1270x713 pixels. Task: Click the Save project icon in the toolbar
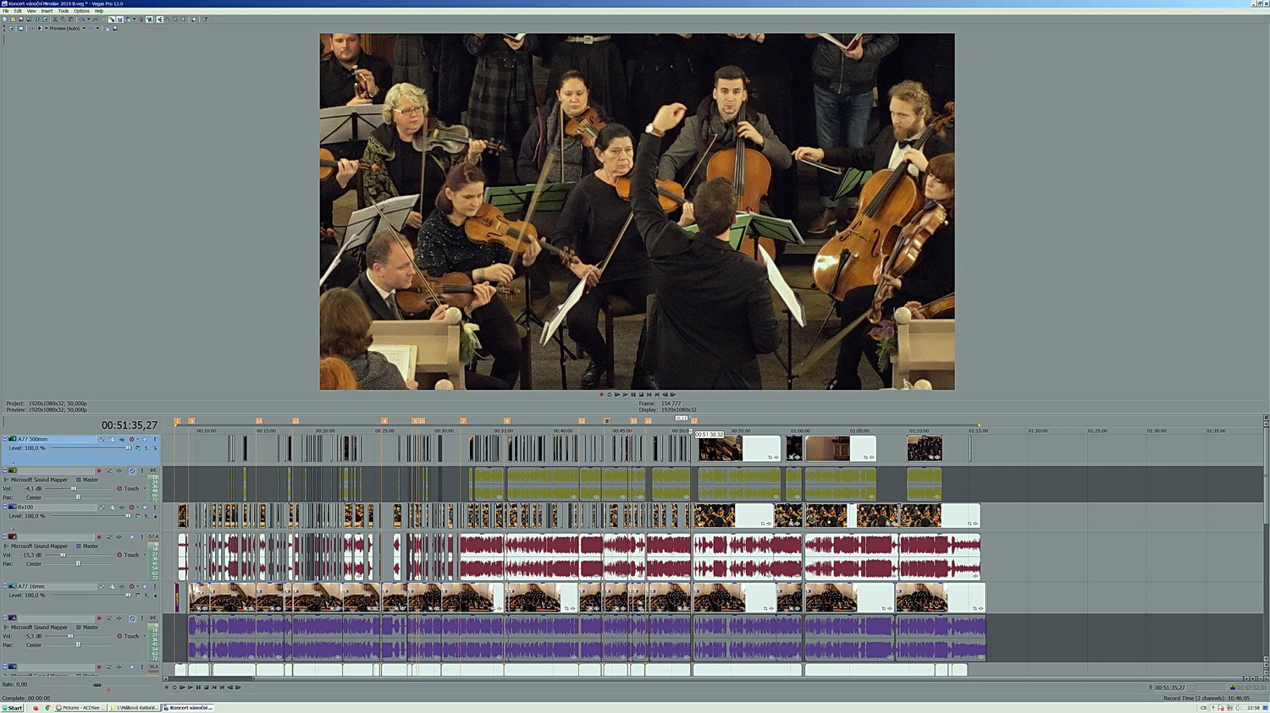[x=20, y=19]
